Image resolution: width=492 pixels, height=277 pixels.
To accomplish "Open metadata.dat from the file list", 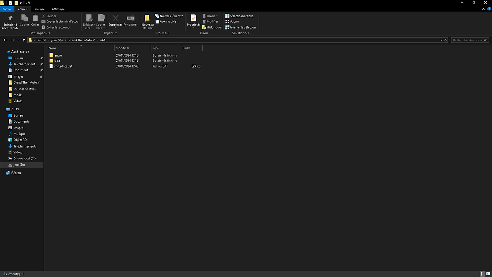I will 62,66.
